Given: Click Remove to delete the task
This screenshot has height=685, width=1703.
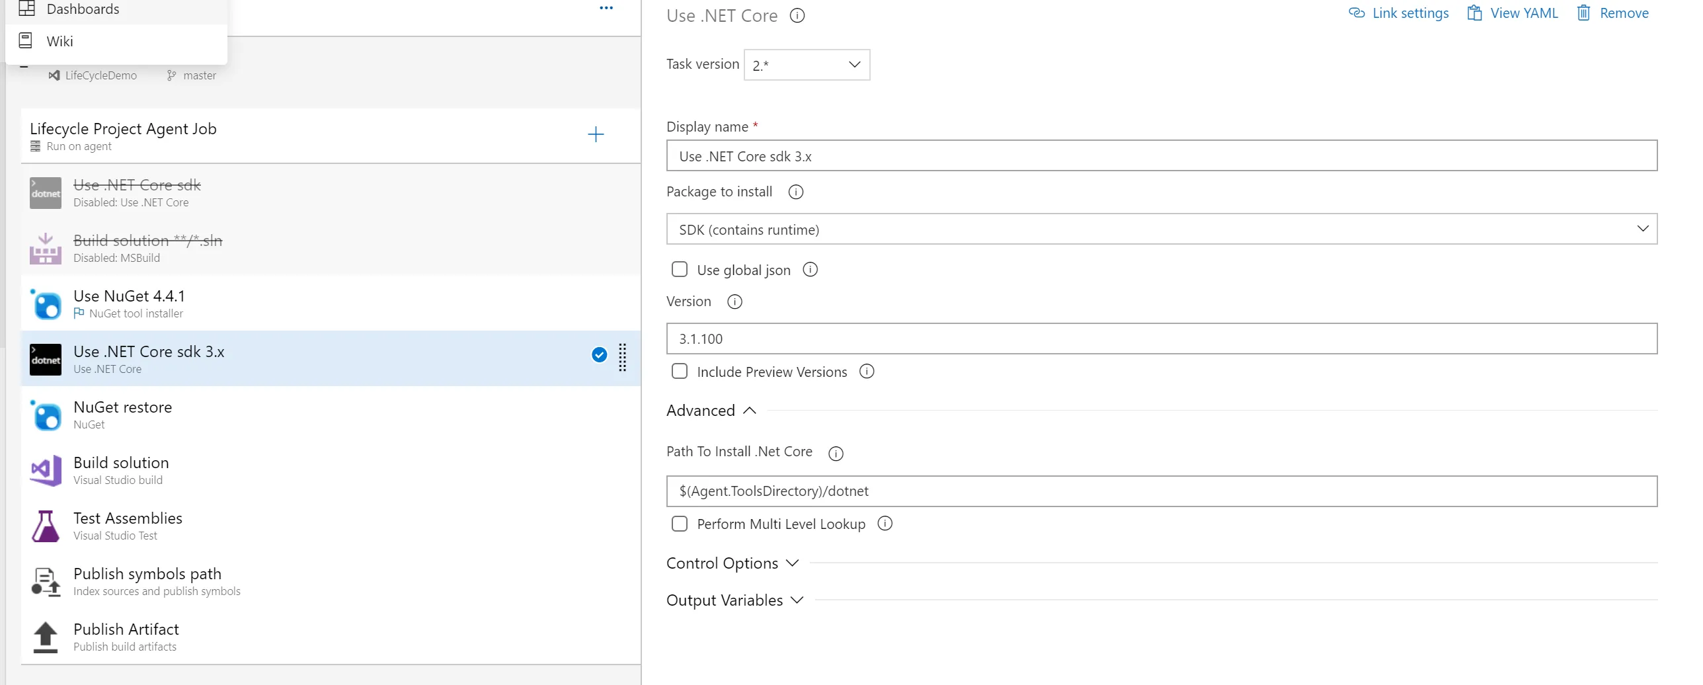Looking at the screenshot, I should click(x=1613, y=13).
